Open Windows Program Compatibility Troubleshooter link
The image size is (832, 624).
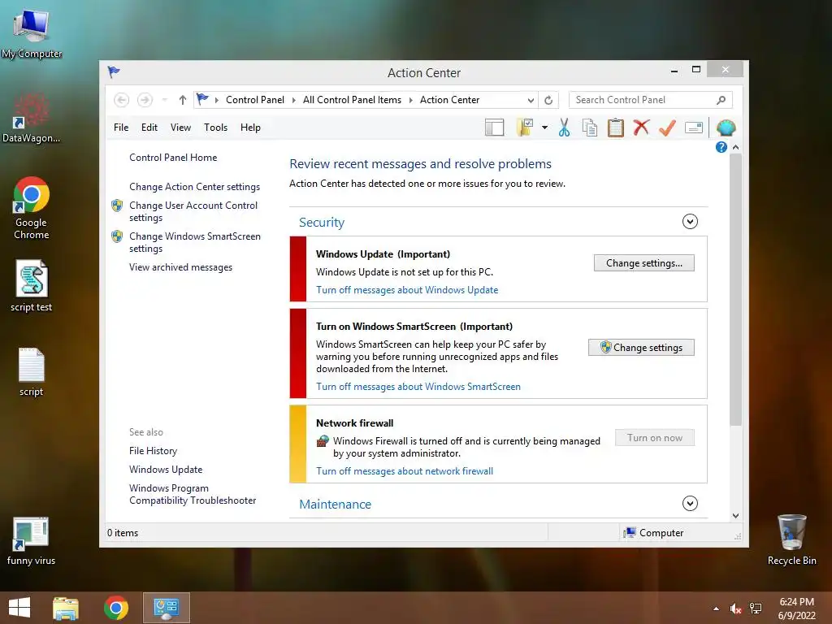(x=192, y=494)
